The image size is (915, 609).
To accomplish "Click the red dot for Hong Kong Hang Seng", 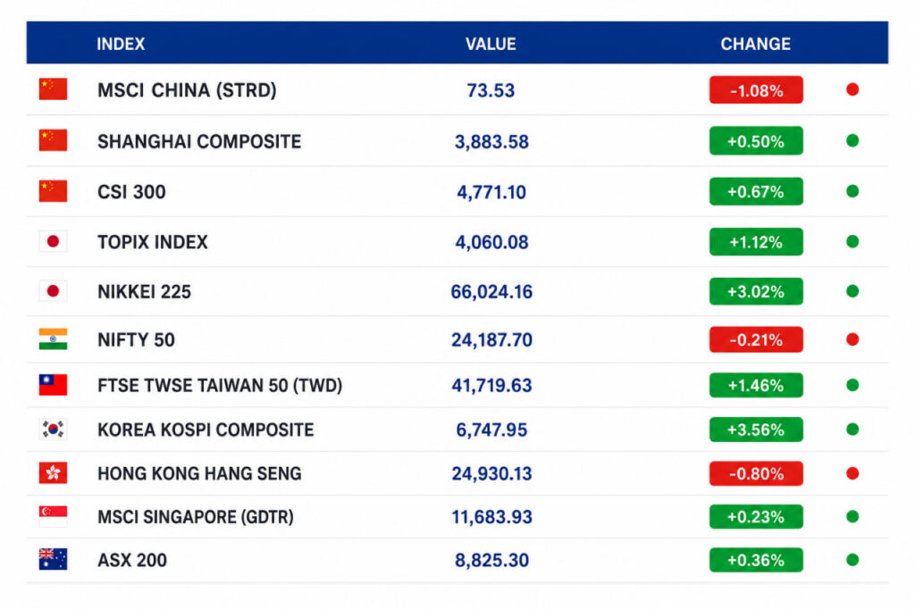I will pos(852,472).
